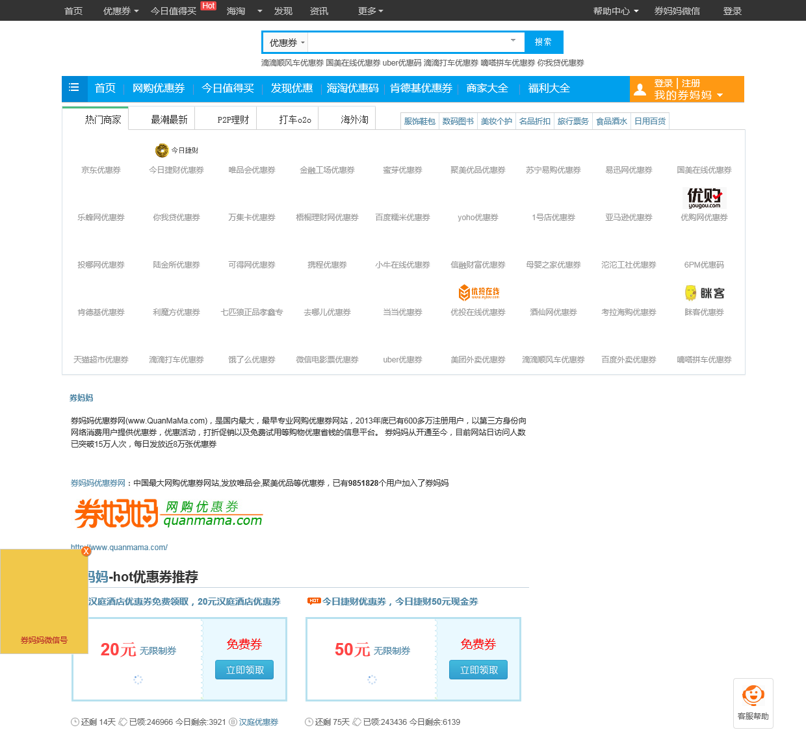806x732 pixels.
Task: Select the 数码图书 category tab
Action: (x=458, y=121)
